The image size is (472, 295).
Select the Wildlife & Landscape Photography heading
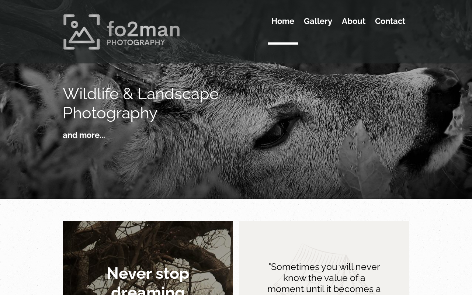click(x=141, y=103)
